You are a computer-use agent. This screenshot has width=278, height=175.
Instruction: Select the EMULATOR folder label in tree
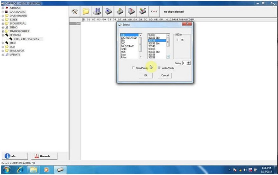point(17,51)
